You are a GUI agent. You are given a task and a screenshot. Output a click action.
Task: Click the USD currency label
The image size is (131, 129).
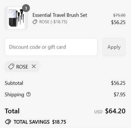(x=98, y=112)
